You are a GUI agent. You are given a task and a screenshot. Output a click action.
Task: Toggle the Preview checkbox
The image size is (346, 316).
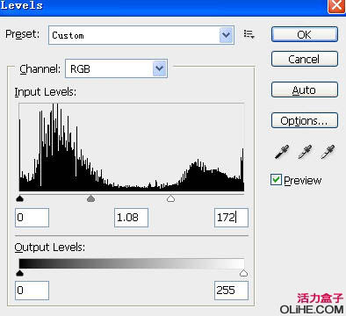(x=276, y=180)
